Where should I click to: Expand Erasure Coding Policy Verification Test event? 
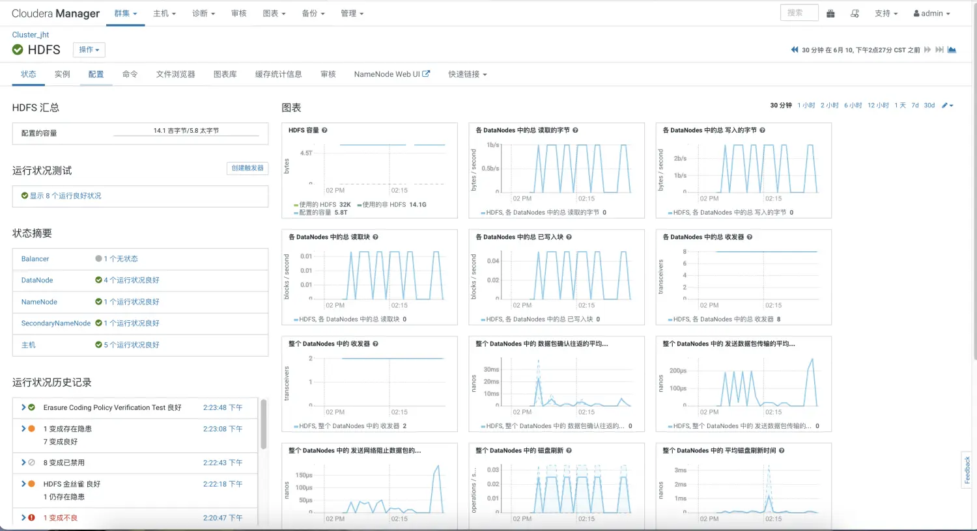(x=23, y=407)
